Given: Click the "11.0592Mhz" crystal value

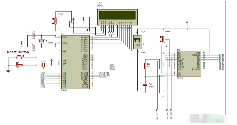Looking at the screenshot, I should (50, 43).
